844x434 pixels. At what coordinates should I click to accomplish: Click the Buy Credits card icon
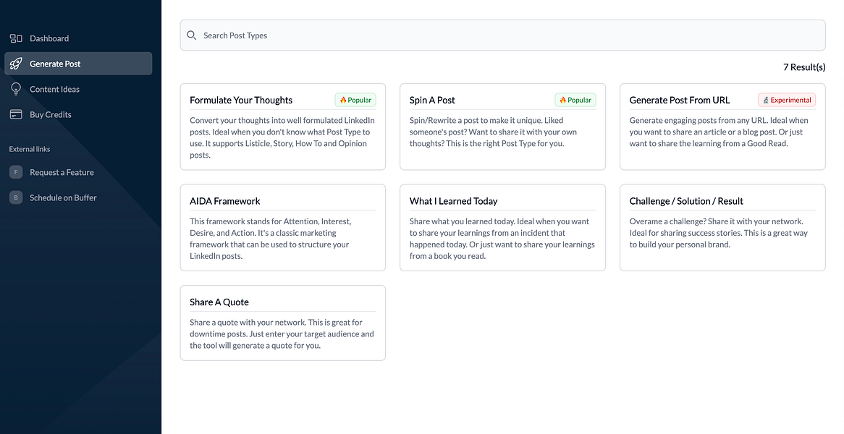coord(16,114)
